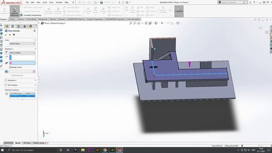272x153 pixels.
Task: Click the Print icon in quick toolbar
Action: (x=102, y=3)
